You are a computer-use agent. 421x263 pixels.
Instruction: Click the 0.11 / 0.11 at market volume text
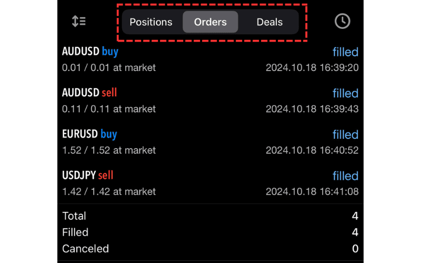[x=109, y=109]
